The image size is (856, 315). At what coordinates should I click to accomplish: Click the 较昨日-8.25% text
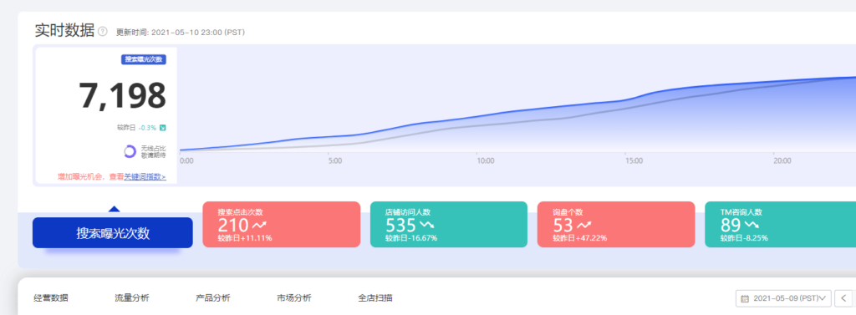click(x=745, y=238)
